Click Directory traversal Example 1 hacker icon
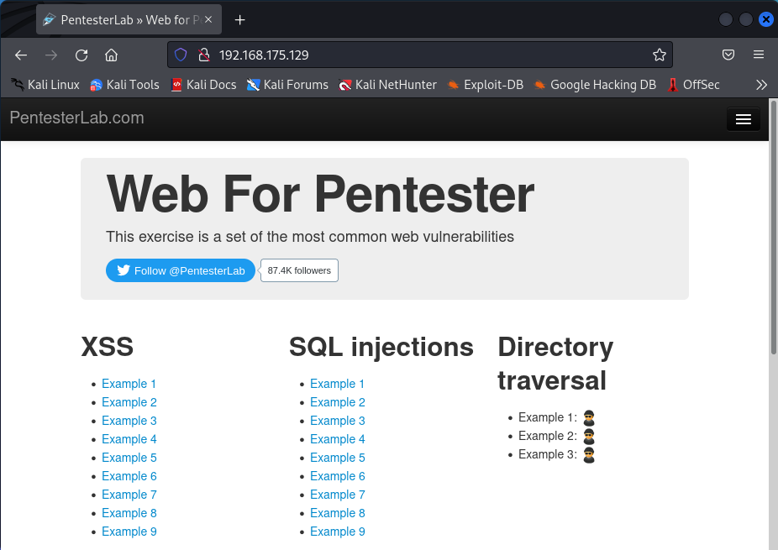This screenshot has width=778, height=550. [588, 418]
